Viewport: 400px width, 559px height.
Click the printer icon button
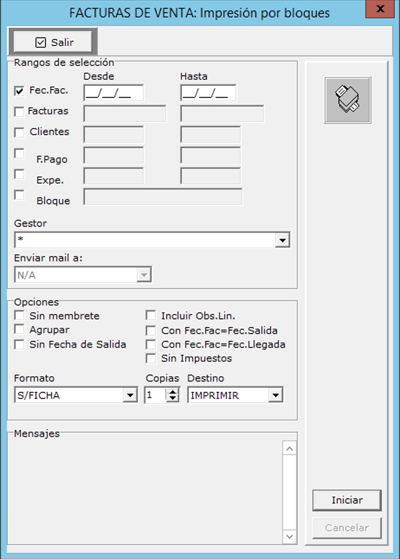pos(347,100)
